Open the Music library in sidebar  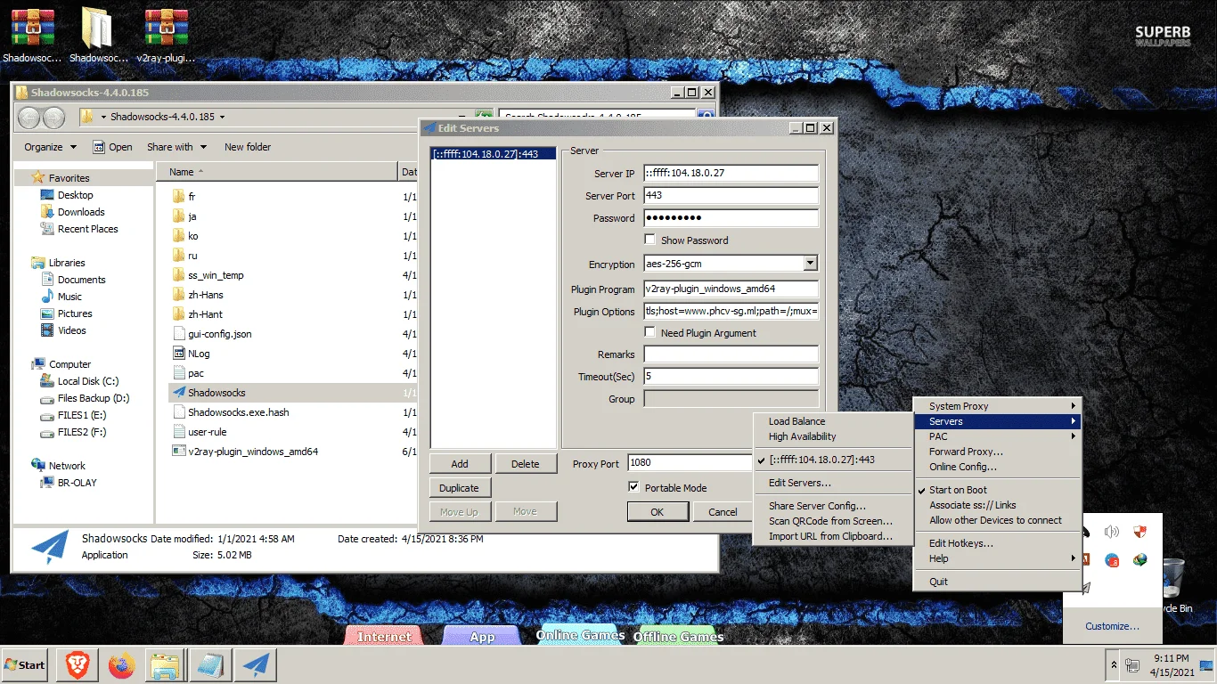[x=69, y=297]
